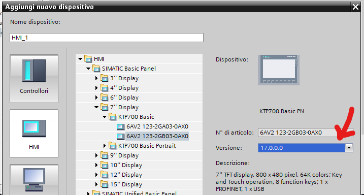Click the KTP700 Basic folder icon

tap(113, 117)
